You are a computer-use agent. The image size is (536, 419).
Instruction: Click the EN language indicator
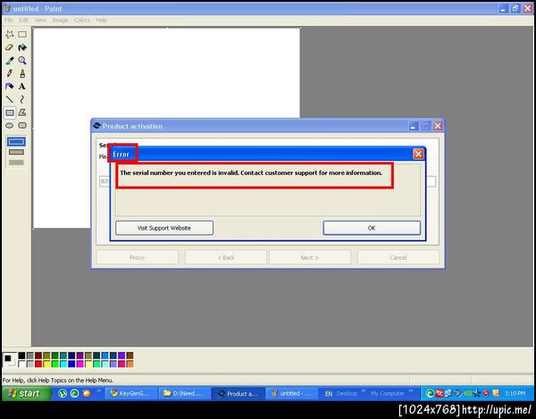(x=329, y=394)
